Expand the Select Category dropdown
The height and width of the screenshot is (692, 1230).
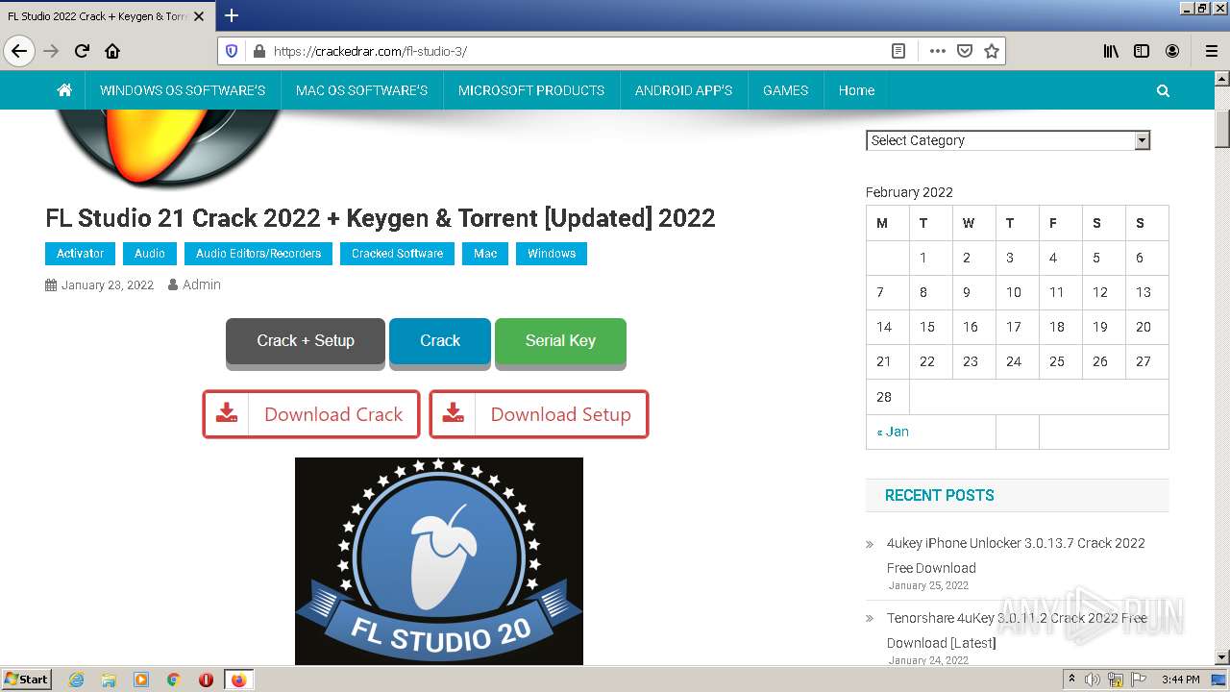coord(1008,140)
